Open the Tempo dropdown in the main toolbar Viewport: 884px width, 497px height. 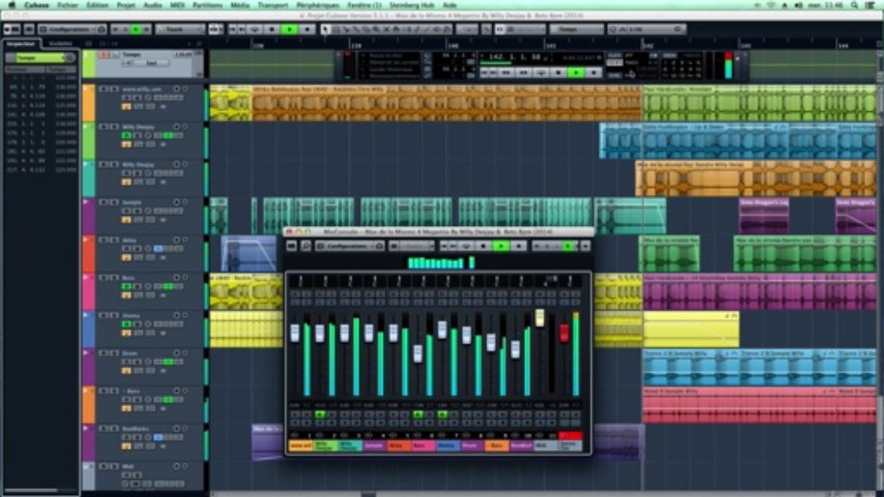tap(576, 29)
